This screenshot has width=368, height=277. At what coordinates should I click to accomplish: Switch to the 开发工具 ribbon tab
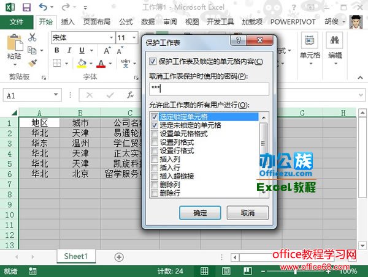pyautogui.click(x=220, y=22)
